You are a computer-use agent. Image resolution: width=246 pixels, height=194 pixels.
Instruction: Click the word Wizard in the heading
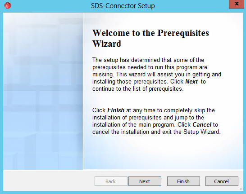(107, 44)
